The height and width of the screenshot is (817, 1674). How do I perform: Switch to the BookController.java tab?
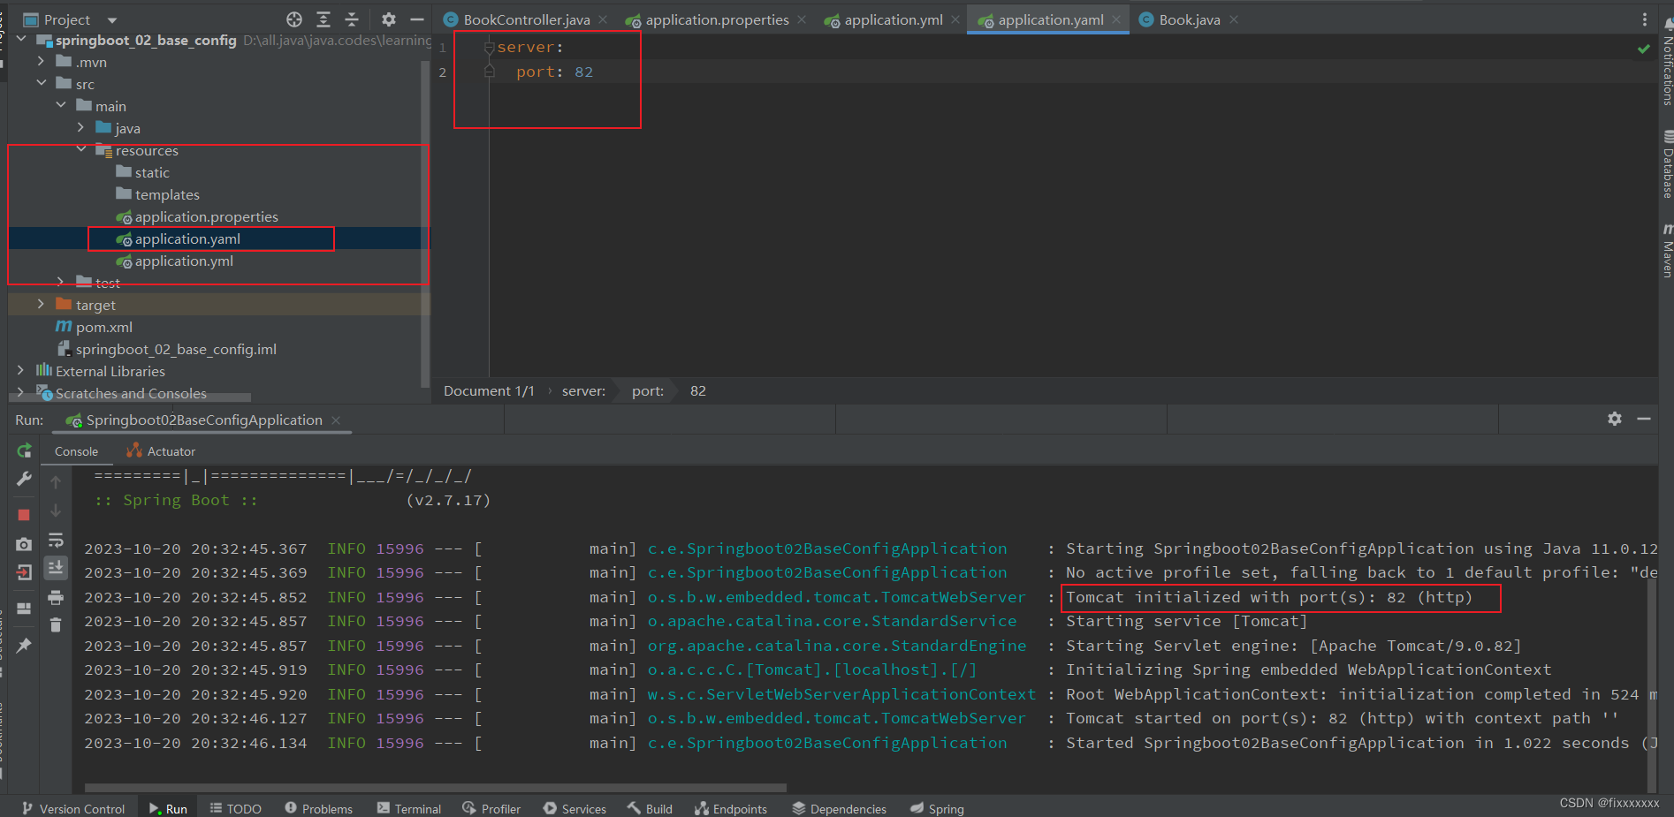point(523,19)
